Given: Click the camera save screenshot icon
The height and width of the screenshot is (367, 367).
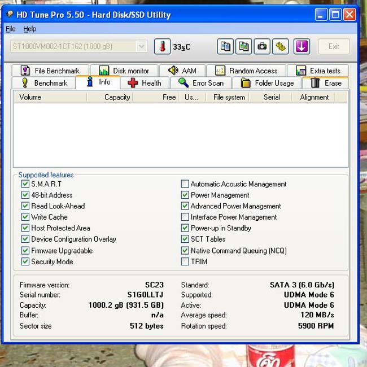Looking at the screenshot, I should click(x=262, y=46).
